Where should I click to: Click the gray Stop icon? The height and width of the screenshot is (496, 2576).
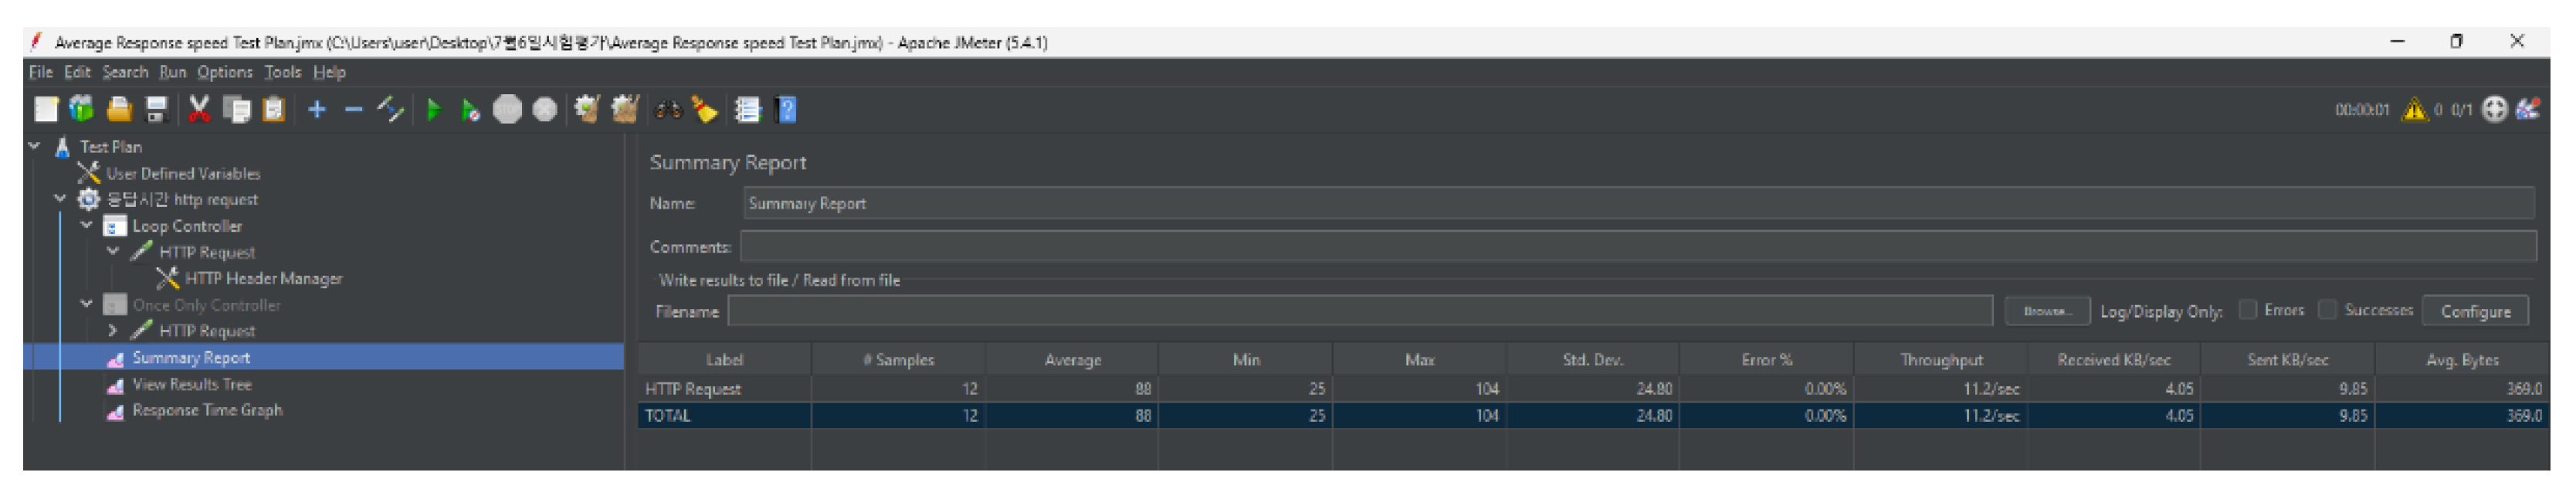coord(507,109)
